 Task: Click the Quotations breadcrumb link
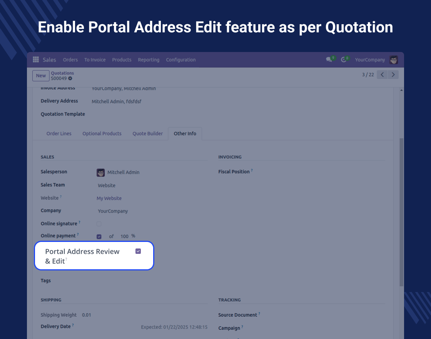pyautogui.click(x=62, y=73)
